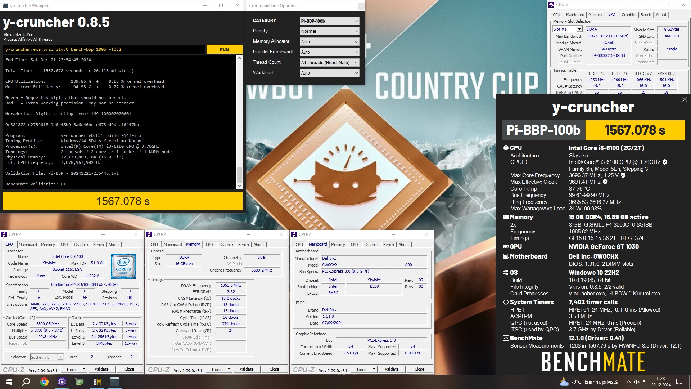Open Windows search from the taskbar
The width and height of the screenshot is (691, 389).
[x=26, y=382]
